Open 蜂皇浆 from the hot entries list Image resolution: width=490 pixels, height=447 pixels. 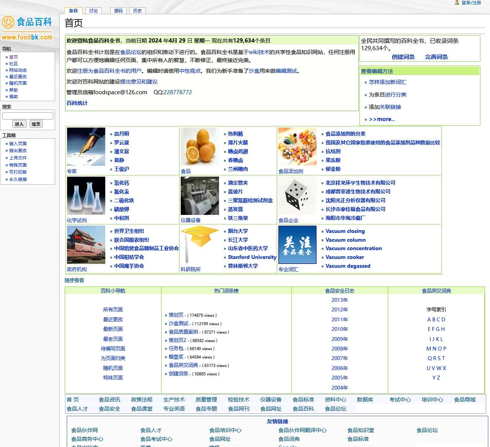pyautogui.click(x=176, y=357)
